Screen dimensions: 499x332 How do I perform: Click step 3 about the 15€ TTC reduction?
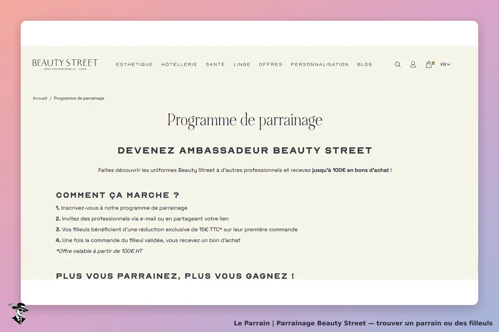[177, 229]
